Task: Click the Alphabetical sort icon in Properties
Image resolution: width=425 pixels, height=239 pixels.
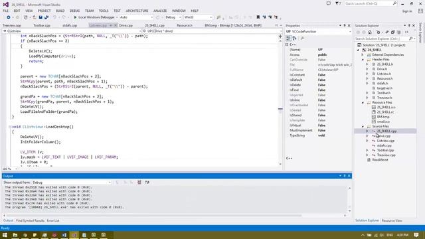Action: click(295, 39)
